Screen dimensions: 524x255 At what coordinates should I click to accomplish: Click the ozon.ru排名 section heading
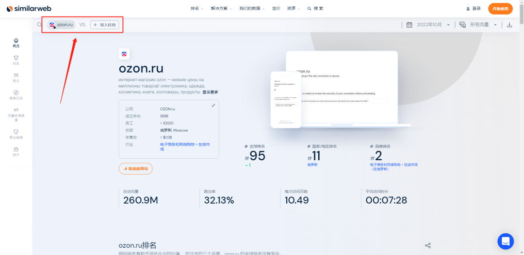(137, 246)
